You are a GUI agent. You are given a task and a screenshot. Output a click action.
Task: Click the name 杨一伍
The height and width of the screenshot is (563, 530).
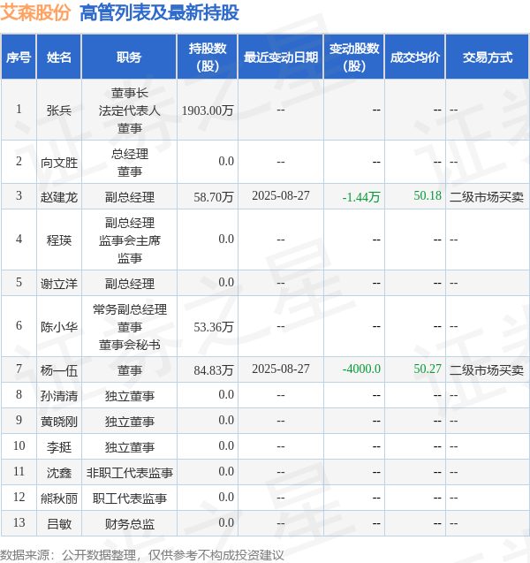tap(59, 370)
